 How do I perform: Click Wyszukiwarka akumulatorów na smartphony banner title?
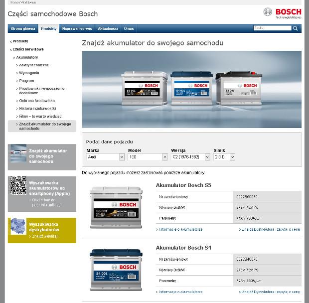[x=49, y=188]
